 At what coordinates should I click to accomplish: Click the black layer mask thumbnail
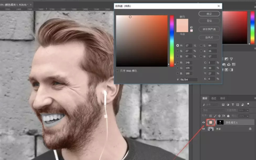click(x=220, y=122)
